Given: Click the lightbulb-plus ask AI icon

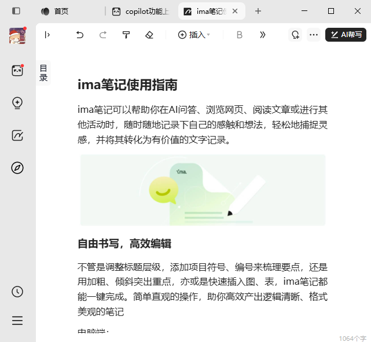Looking at the screenshot, I should point(295,35).
